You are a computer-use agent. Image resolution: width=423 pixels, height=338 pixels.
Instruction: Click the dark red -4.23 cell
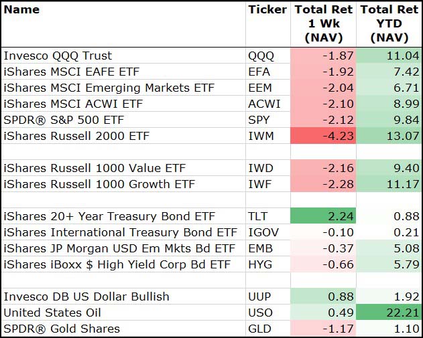tap(323, 136)
